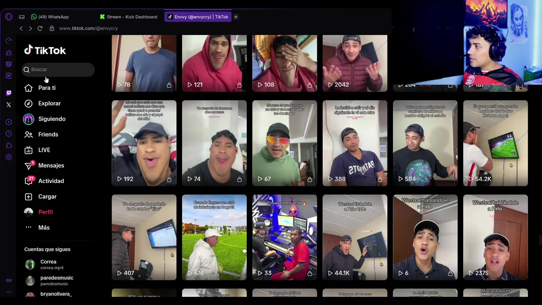Open browser Settings gear in sidebar
Image resolution: width=542 pixels, height=305 pixels.
tap(9, 157)
